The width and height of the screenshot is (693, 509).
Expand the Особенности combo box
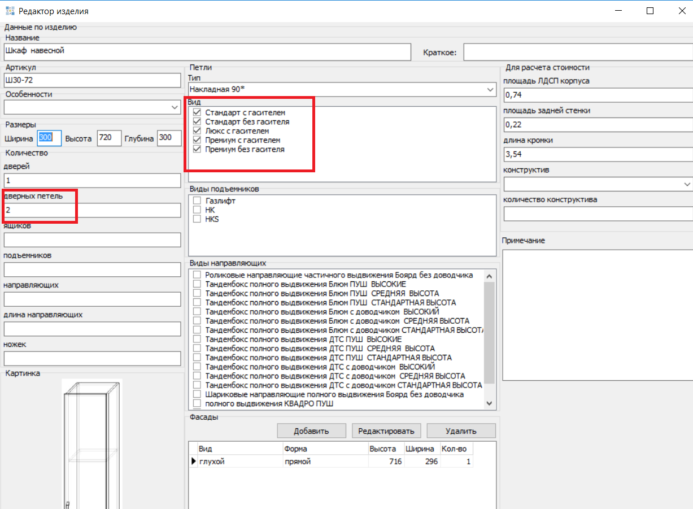[173, 107]
